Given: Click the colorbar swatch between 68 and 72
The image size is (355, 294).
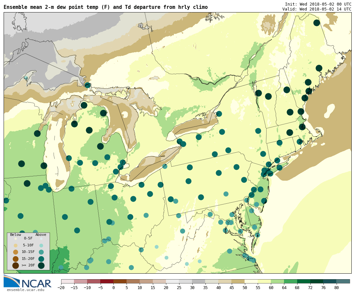Looking at the screenshot, I should point(304,281).
